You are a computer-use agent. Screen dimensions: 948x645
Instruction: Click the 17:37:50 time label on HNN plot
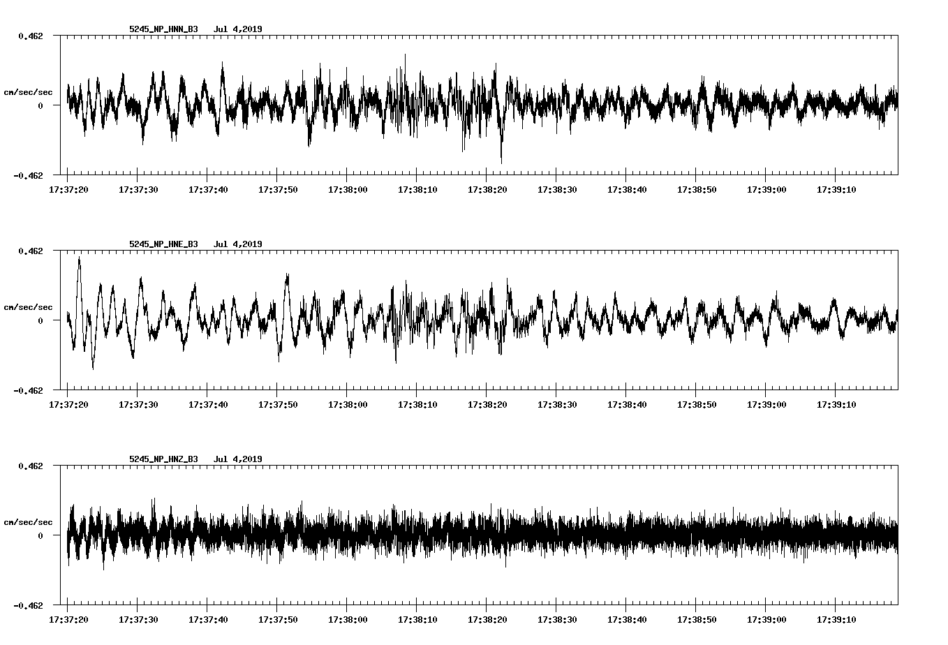click(x=278, y=190)
